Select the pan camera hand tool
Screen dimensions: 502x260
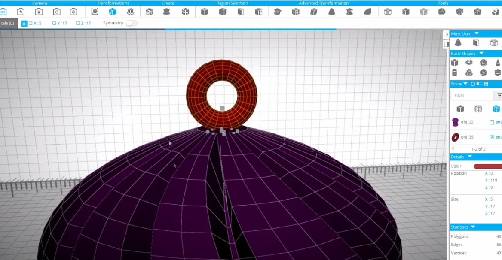click(x=39, y=12)
